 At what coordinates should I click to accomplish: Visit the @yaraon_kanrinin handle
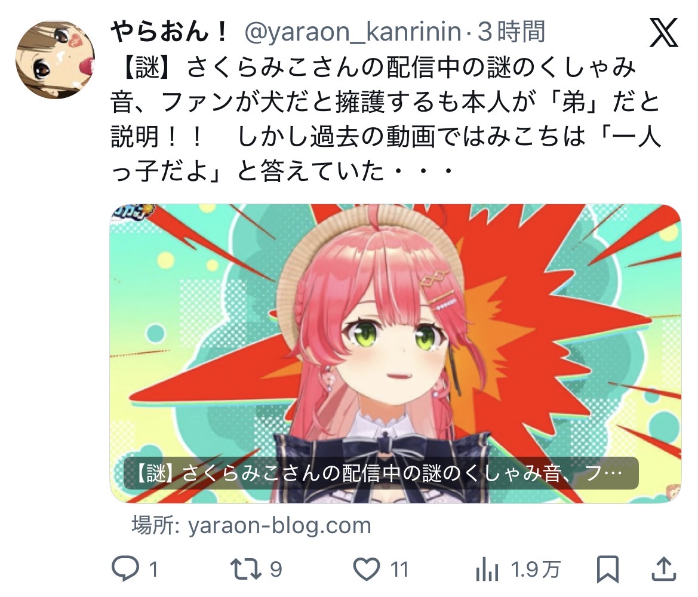coord(352,32)
